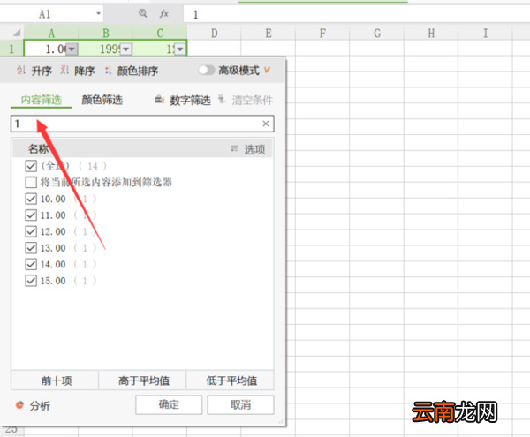Click the descending (降序) label text
The width and height of the screenshot is (530, 437).
[x=85, y=71]
